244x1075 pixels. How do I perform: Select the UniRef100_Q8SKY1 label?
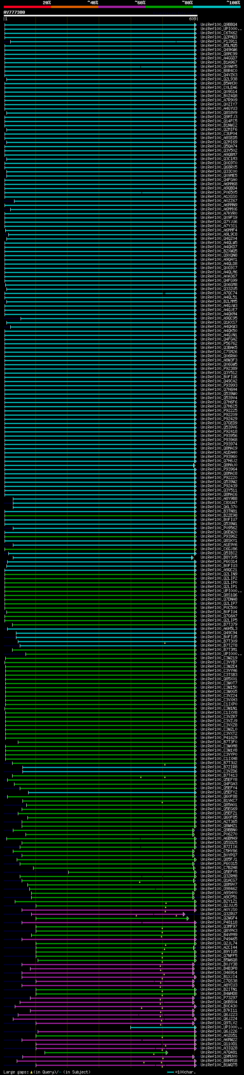[x=219, y=540]
